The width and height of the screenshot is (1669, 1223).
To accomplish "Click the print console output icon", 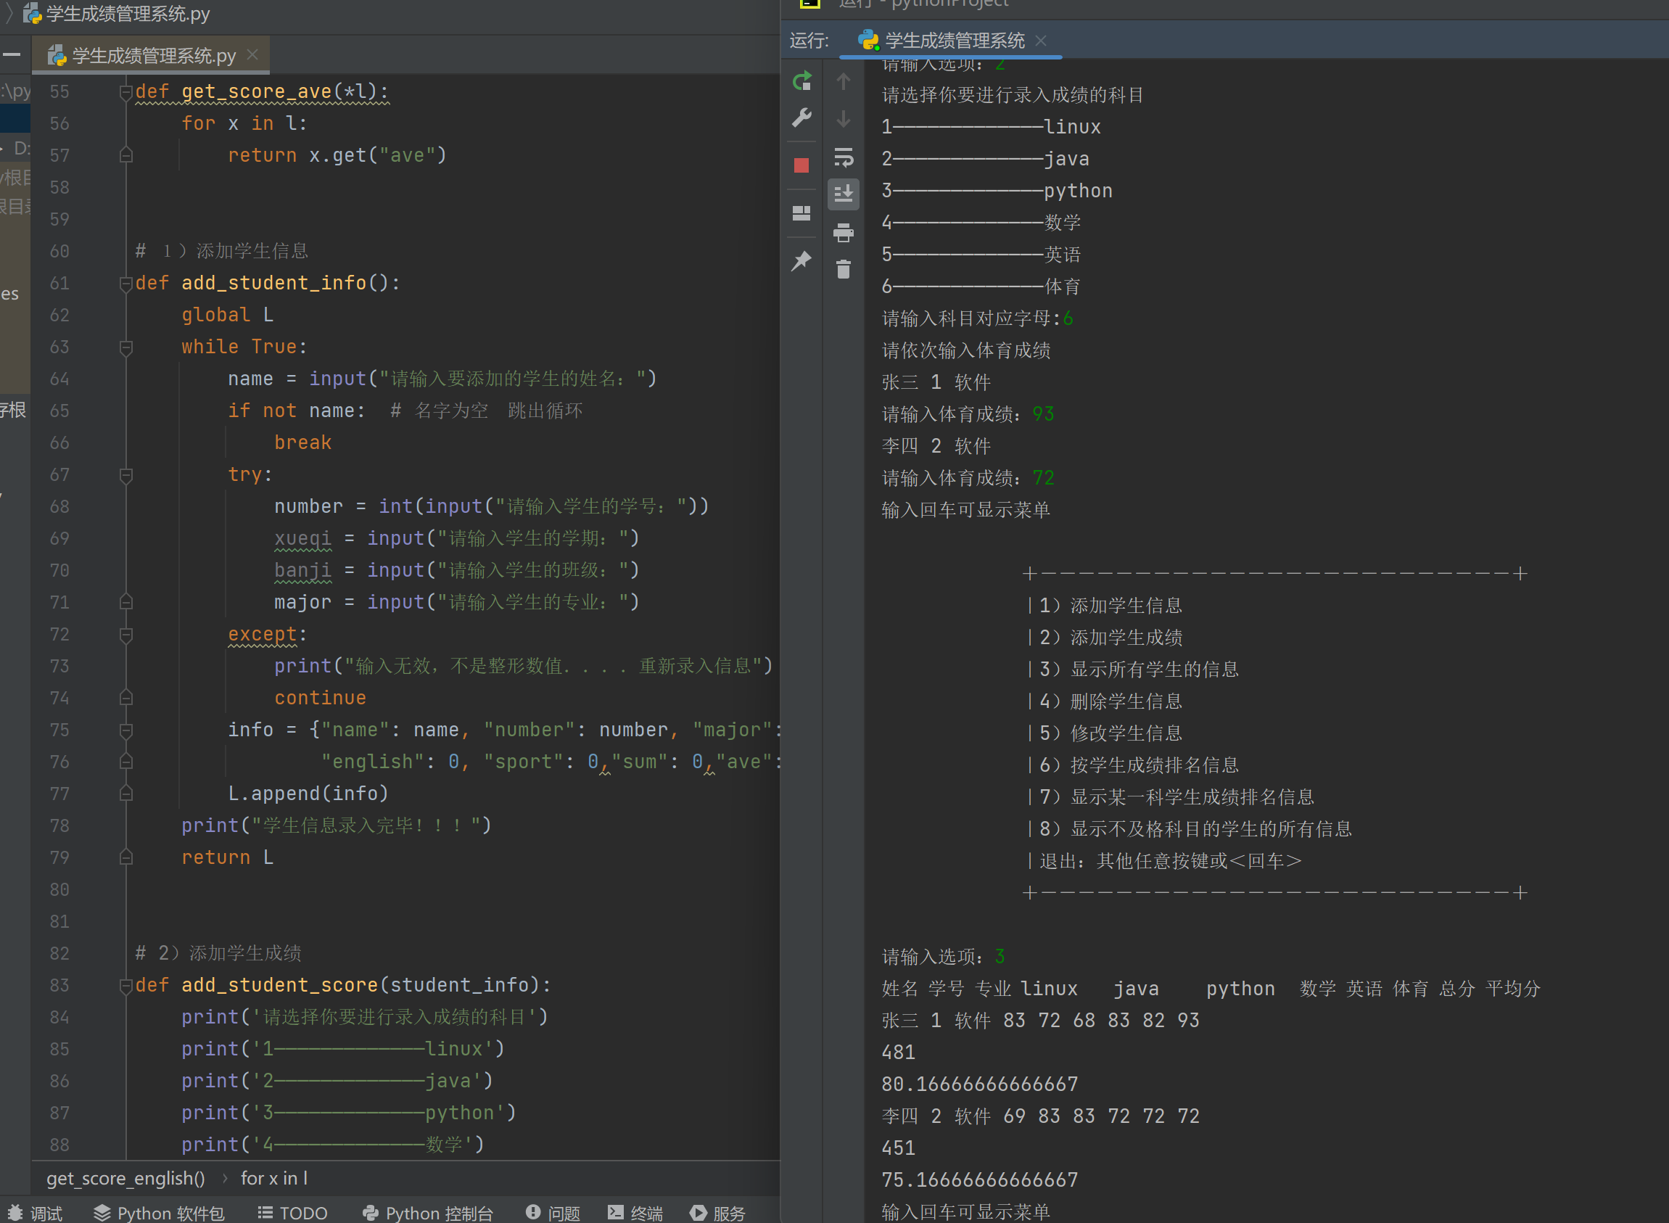I will click(x=843, y=232).
